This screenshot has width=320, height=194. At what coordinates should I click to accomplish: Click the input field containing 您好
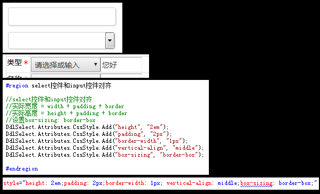click(x=121, y=64)
